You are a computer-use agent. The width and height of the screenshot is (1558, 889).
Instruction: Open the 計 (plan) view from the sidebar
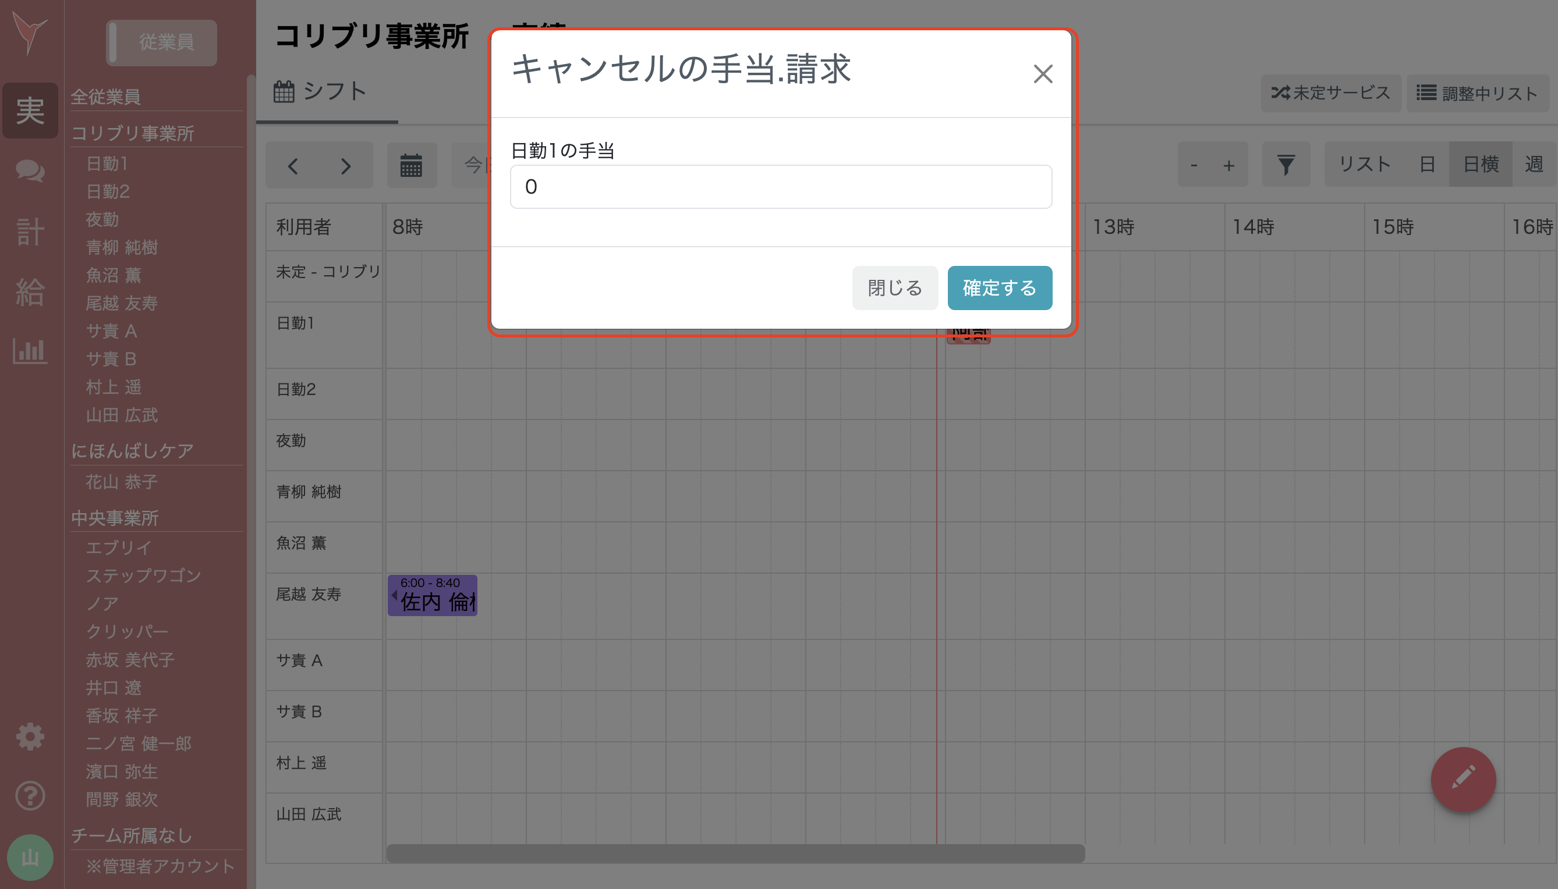coord(29,232)
